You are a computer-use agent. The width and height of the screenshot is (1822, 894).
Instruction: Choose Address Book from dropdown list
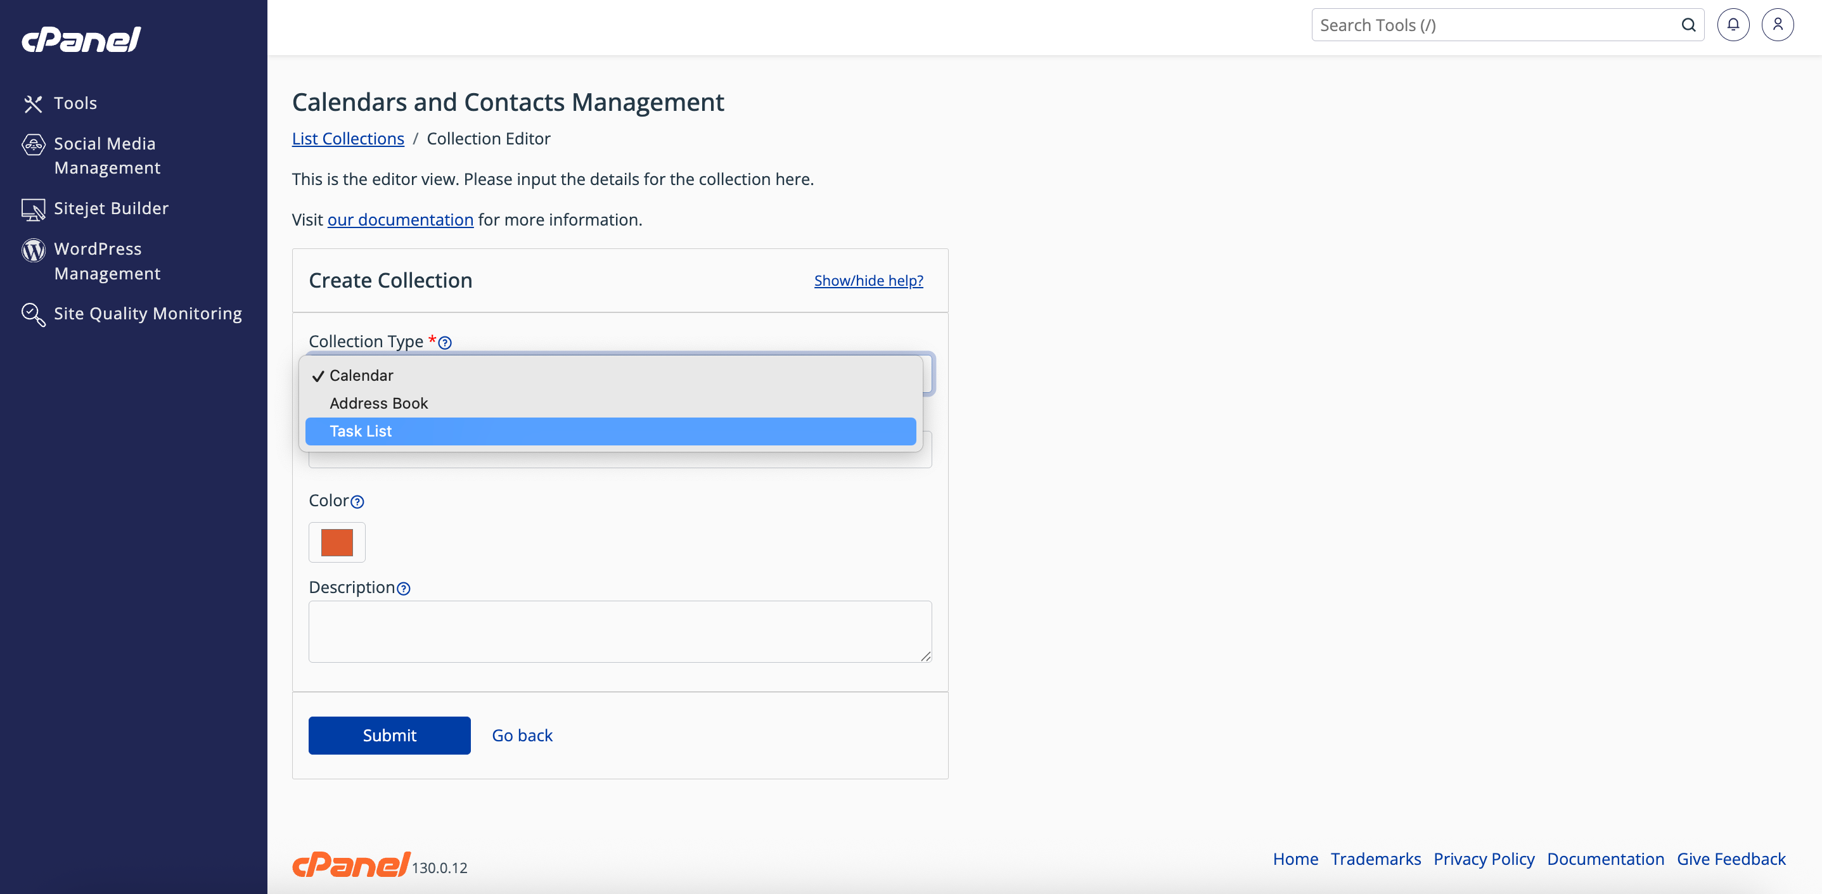(x=378, y=404)
